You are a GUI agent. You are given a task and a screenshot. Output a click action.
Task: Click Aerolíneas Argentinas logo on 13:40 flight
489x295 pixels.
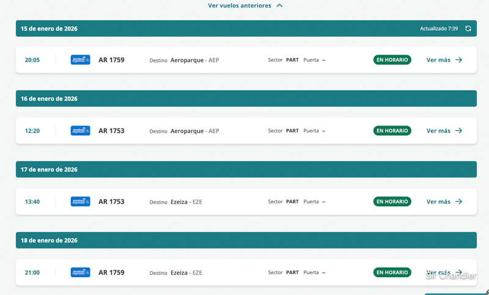80,201
